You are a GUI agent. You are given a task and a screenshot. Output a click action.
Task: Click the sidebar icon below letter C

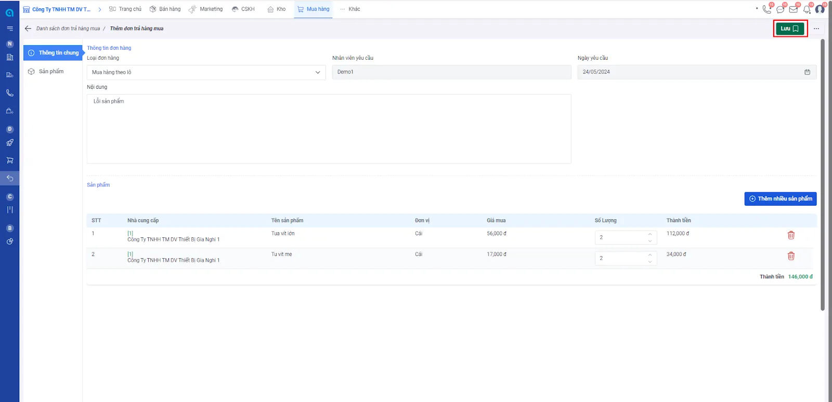(x=9, y=210)
